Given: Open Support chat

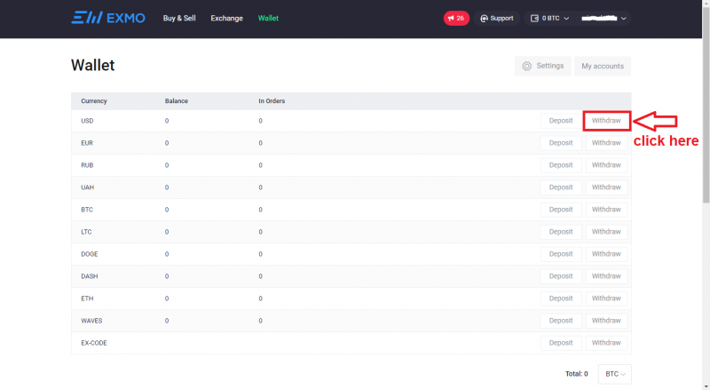Looking at the screenshot, I should 496,18.
